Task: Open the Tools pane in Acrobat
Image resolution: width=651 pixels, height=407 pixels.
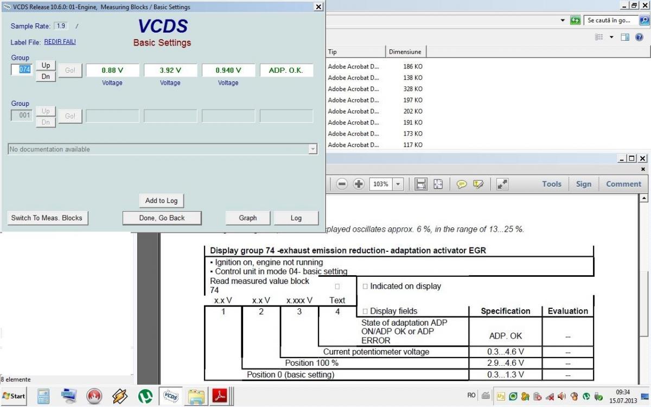Action: coord(551,184)
